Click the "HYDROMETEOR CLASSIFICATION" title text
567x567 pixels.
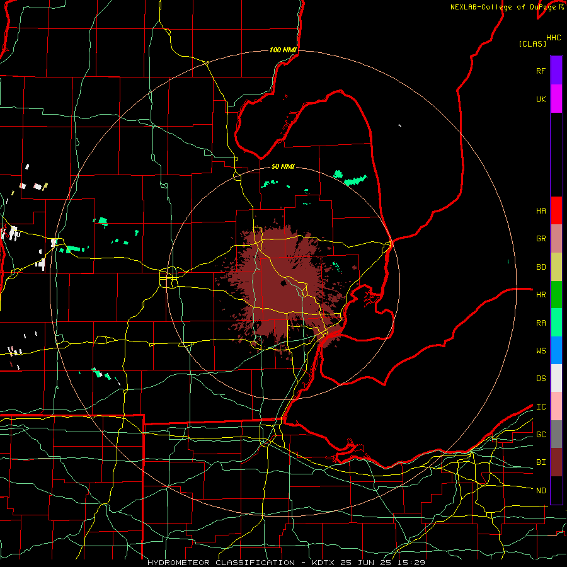coord(221,563)
